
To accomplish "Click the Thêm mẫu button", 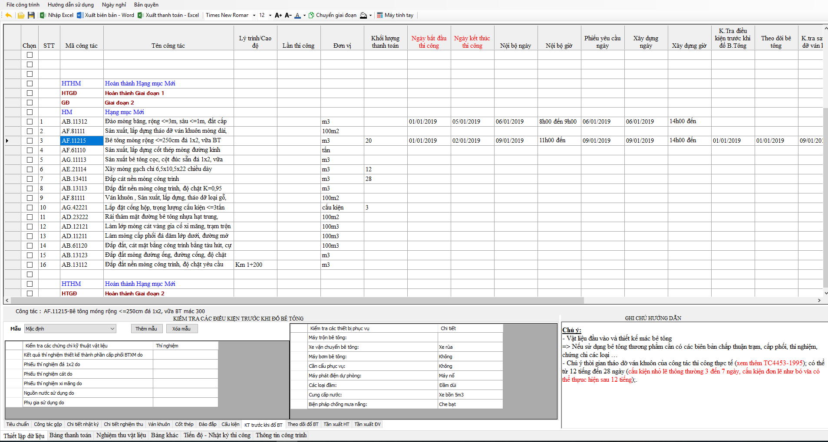I will [x=146, y=329].
